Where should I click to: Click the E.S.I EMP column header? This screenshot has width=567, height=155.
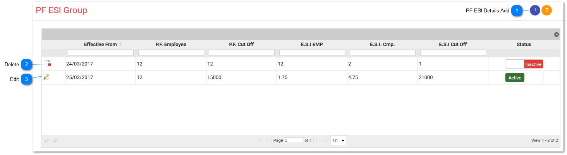click(x=312, y=45)
